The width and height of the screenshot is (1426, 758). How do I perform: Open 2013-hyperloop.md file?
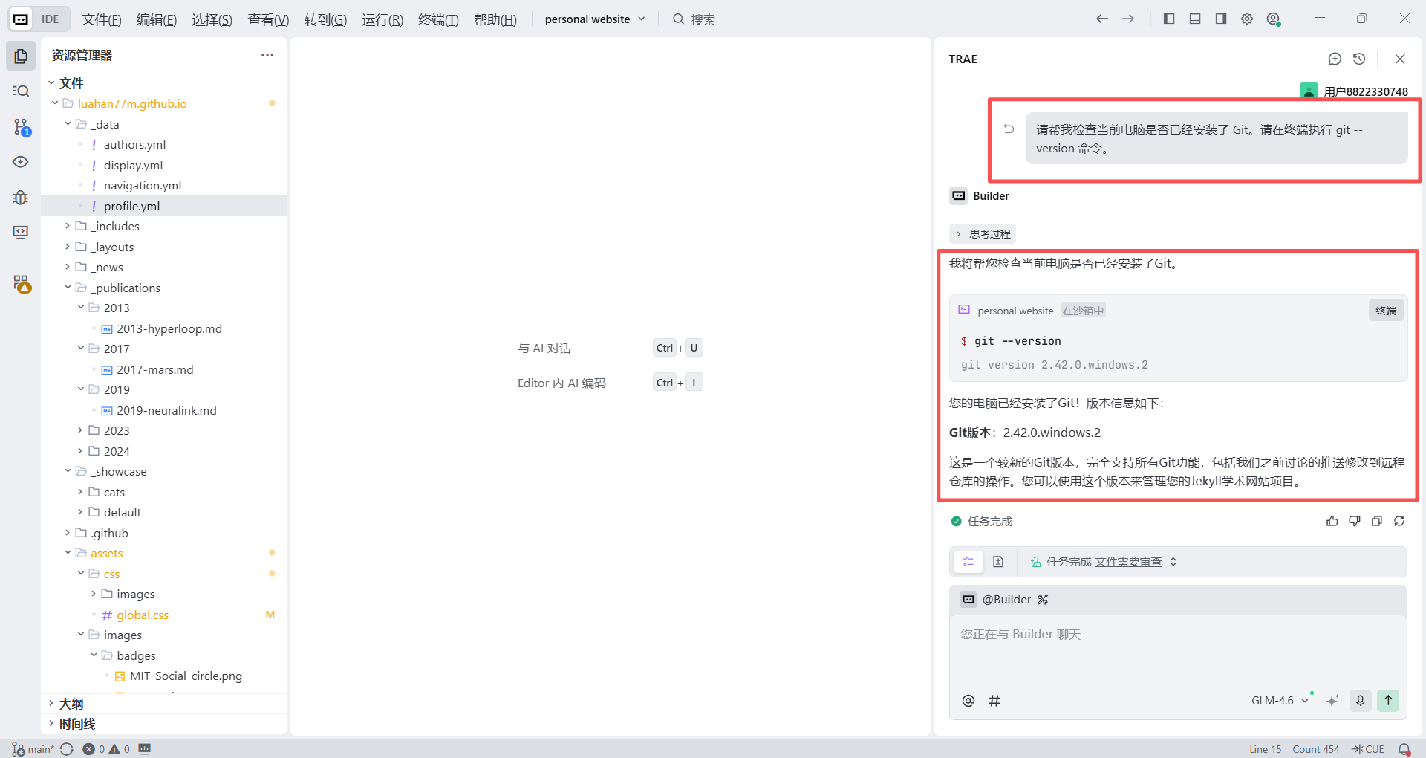(x=169, y=328)
